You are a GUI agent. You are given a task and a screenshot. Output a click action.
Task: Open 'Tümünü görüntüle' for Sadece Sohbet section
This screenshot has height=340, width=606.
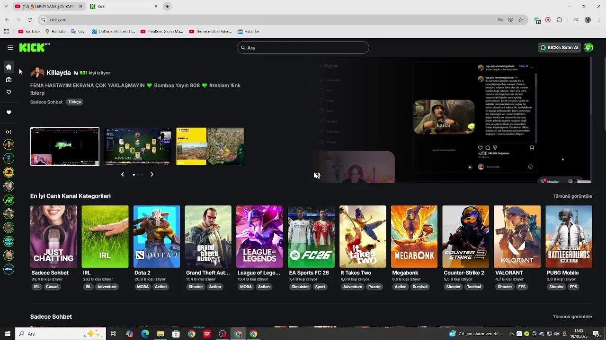572,317
